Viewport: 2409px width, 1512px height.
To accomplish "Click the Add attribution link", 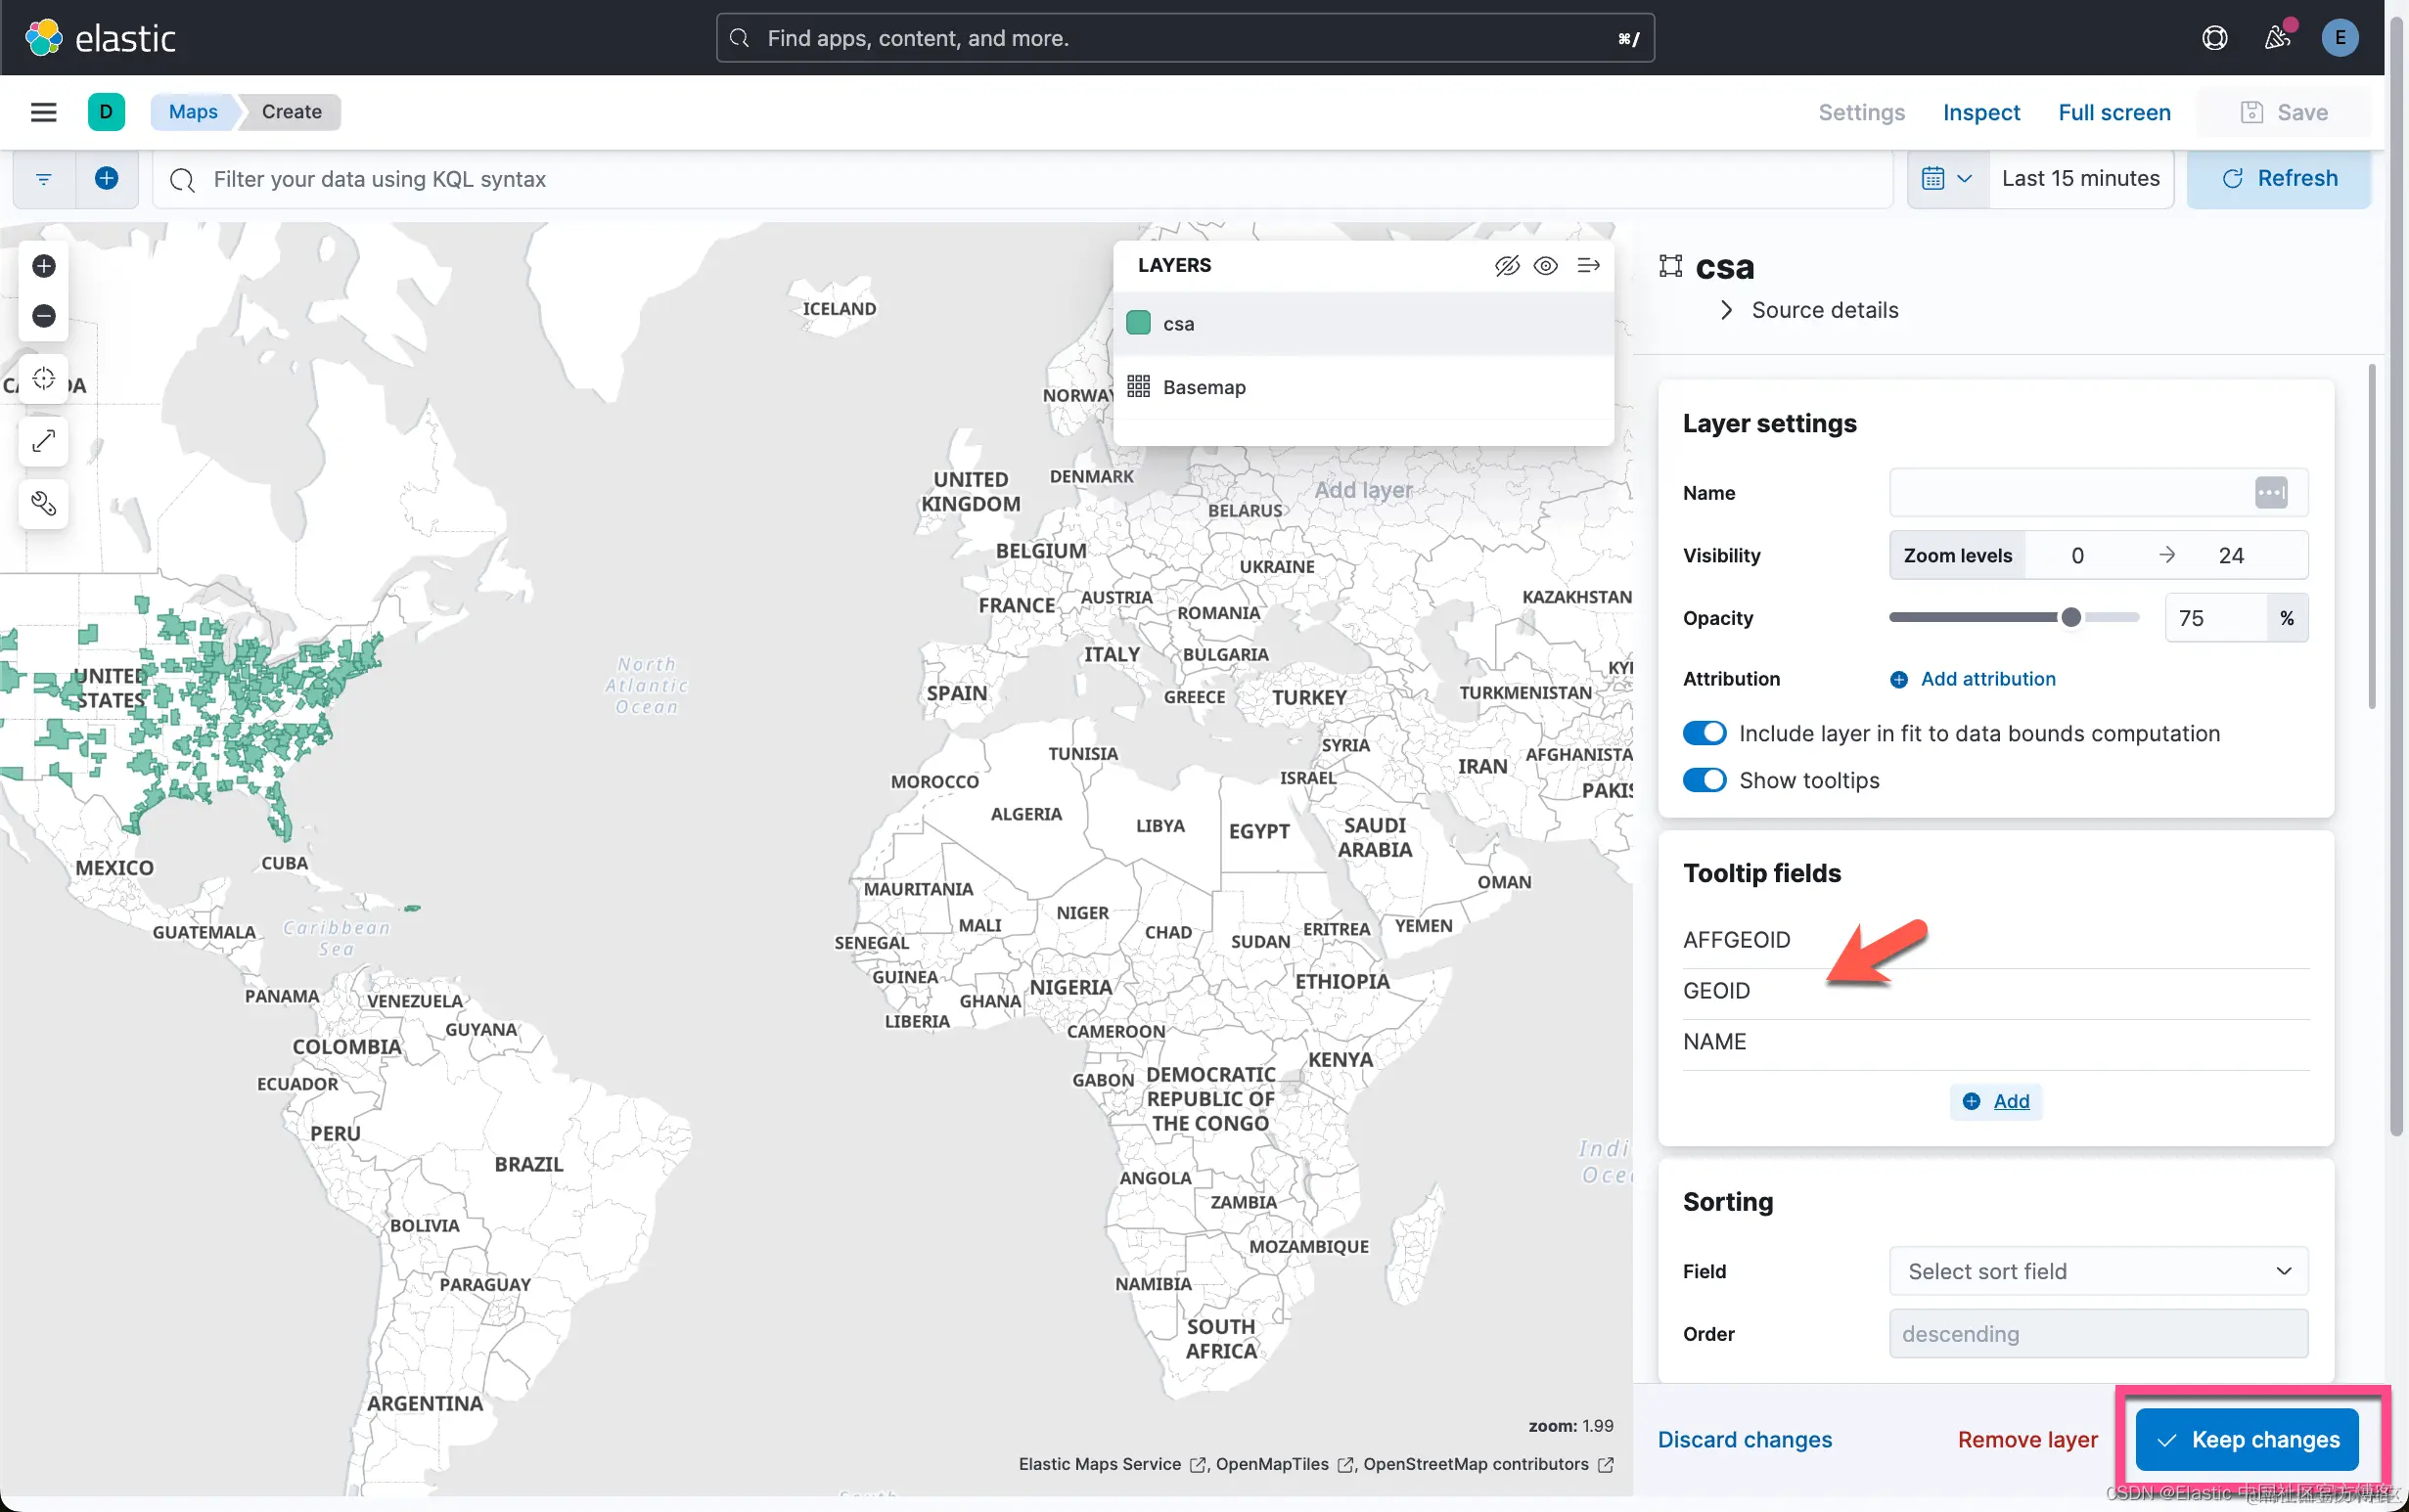I will click(x=1987, y=679).
